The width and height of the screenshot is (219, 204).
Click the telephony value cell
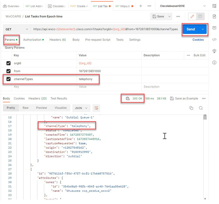tap(109, 79)
